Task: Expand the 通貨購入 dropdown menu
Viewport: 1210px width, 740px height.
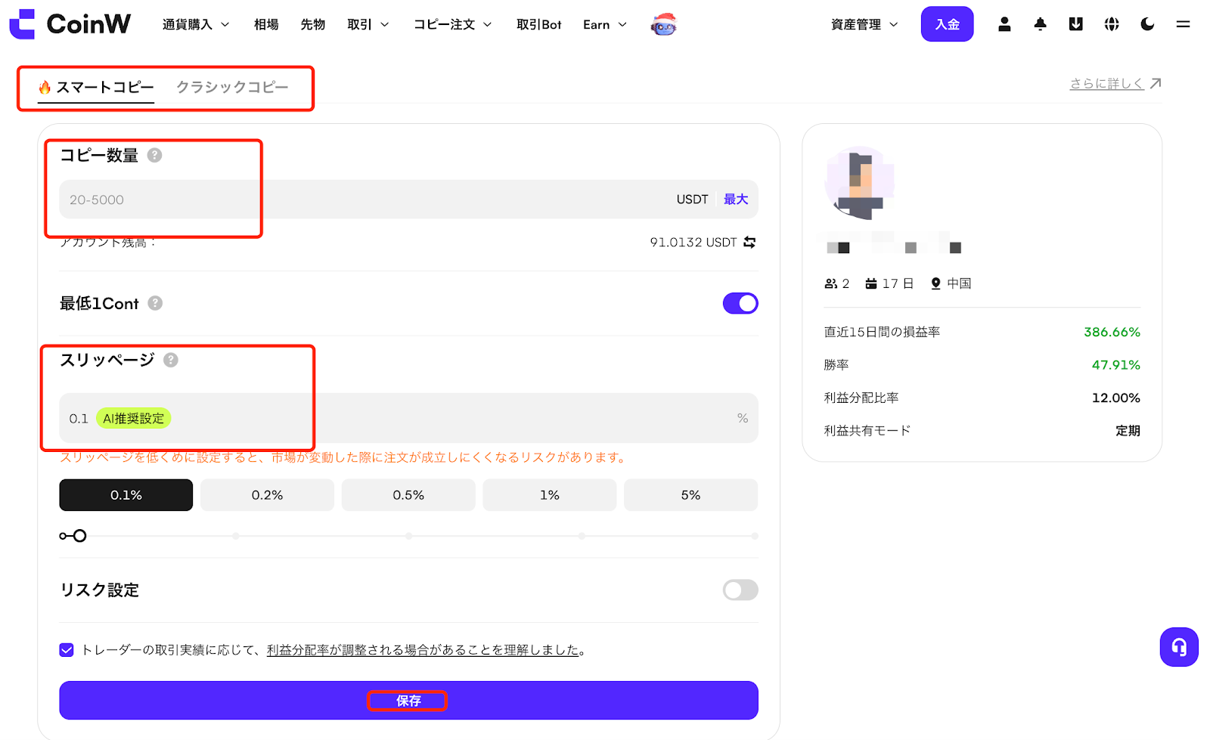Action: (x=195, y=24)
